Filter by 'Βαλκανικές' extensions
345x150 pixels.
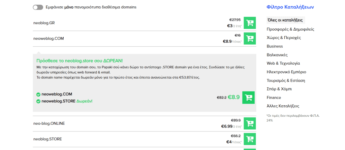(x=277, y=55)
